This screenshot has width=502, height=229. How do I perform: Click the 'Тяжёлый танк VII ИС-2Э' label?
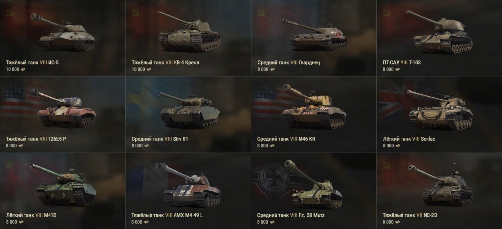click(410, 215)
